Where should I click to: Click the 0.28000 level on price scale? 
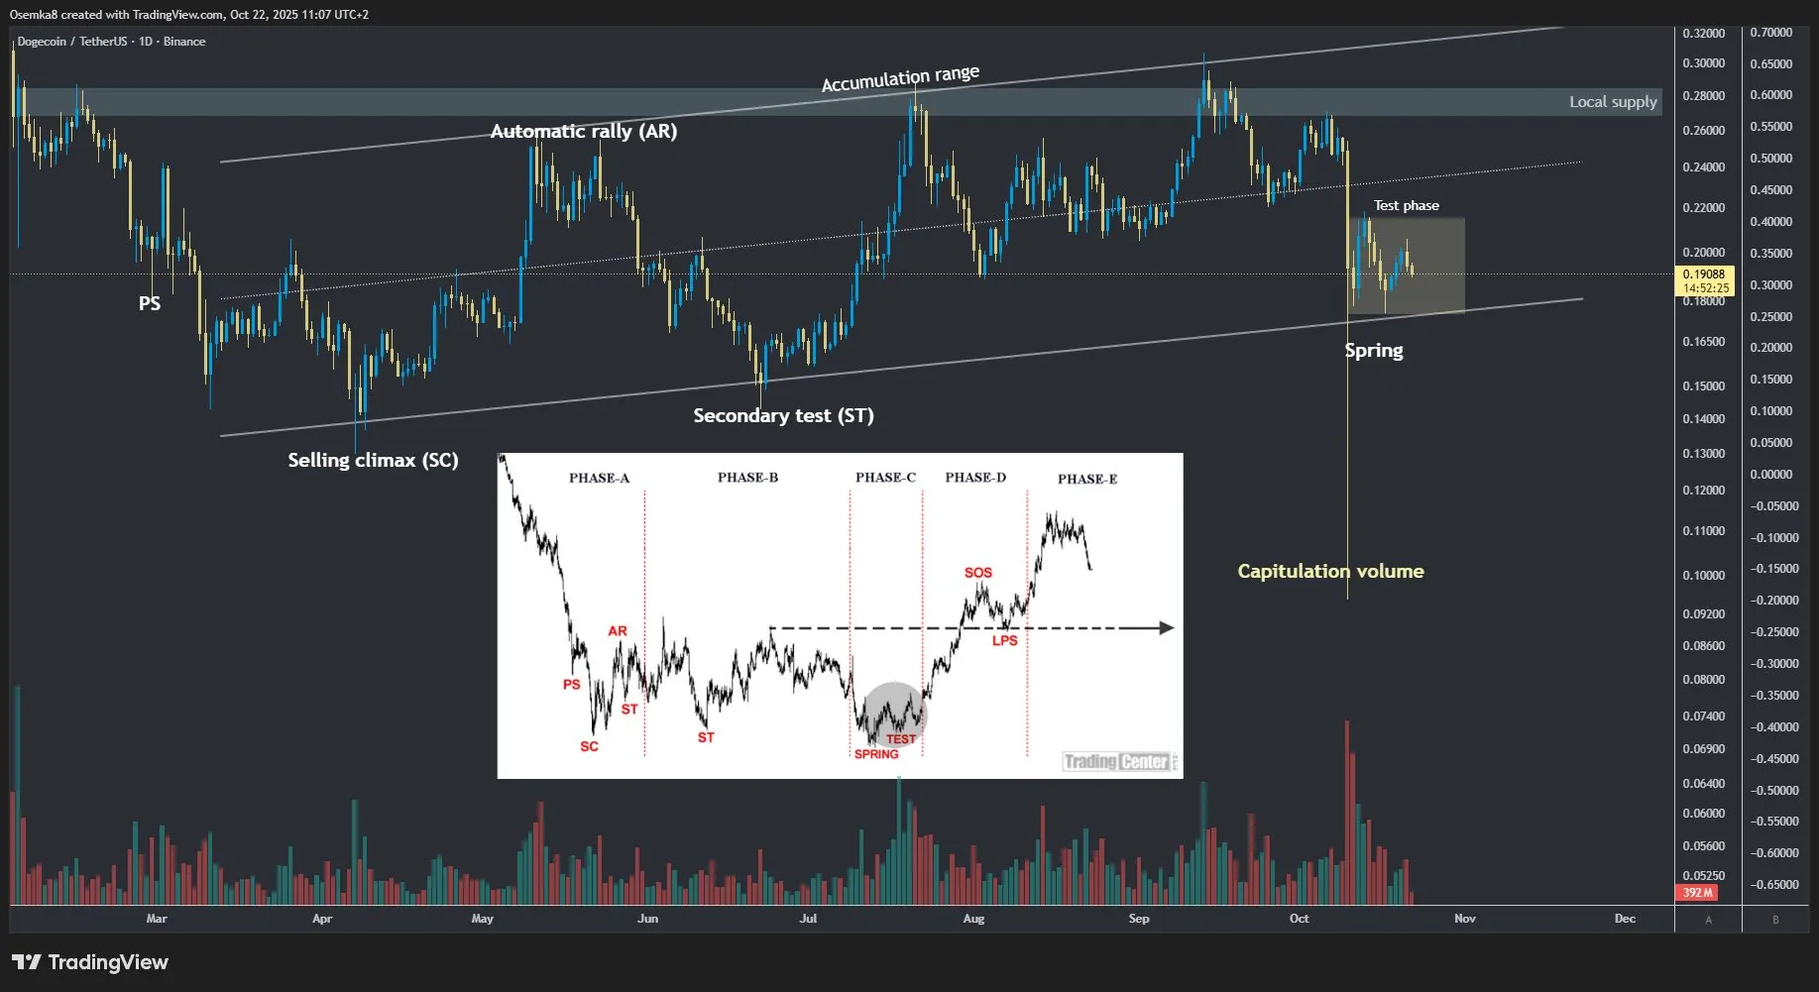1703,96
